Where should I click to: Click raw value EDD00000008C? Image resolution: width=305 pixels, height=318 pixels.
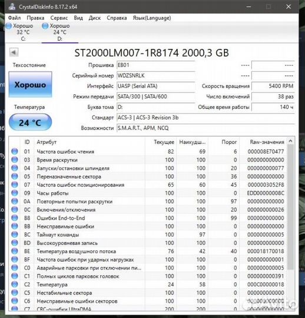click(x=266, y=193)
